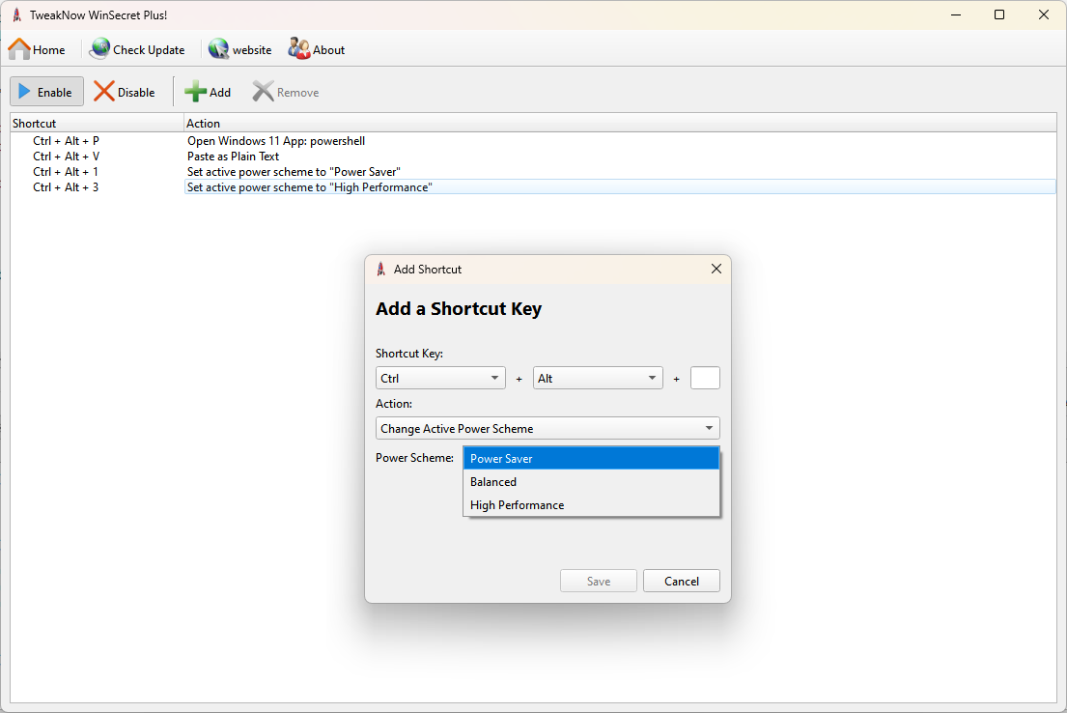Viewport: 1067px width, 713px height.
Task: Select the Ctrl + Alt + P shortcut row
Action: coord(66,141)
